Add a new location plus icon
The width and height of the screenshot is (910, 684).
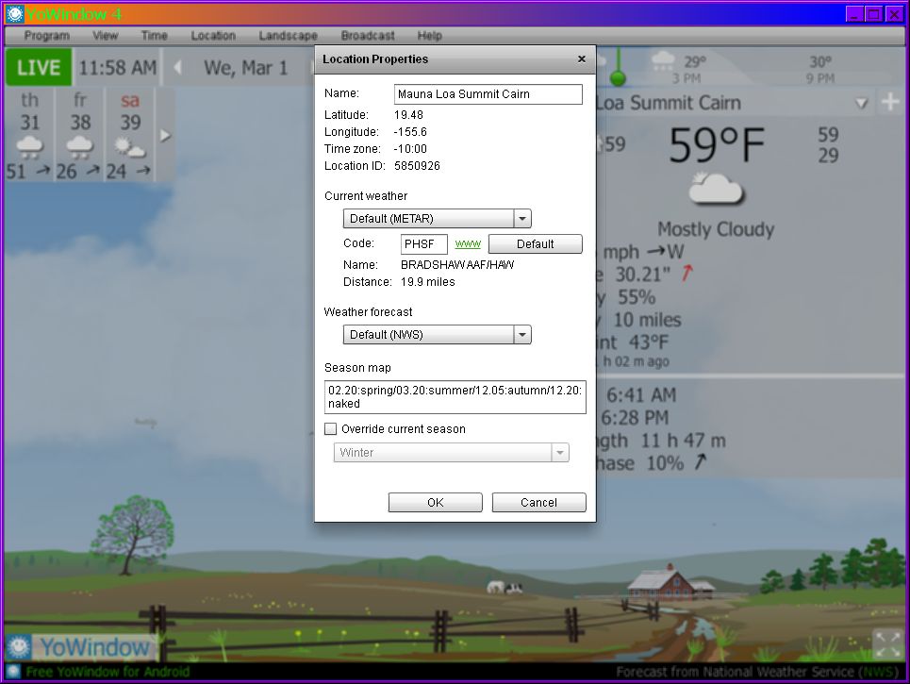(x=890, y=103)
